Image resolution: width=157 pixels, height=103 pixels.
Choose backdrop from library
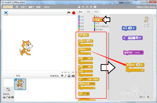tap(4, 97)
